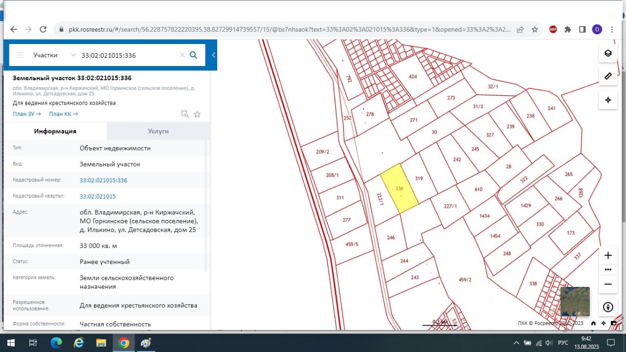Run search with the magnifier icon
The width and height of the screenshot is (626, 352).
click(x=193, y=55)
